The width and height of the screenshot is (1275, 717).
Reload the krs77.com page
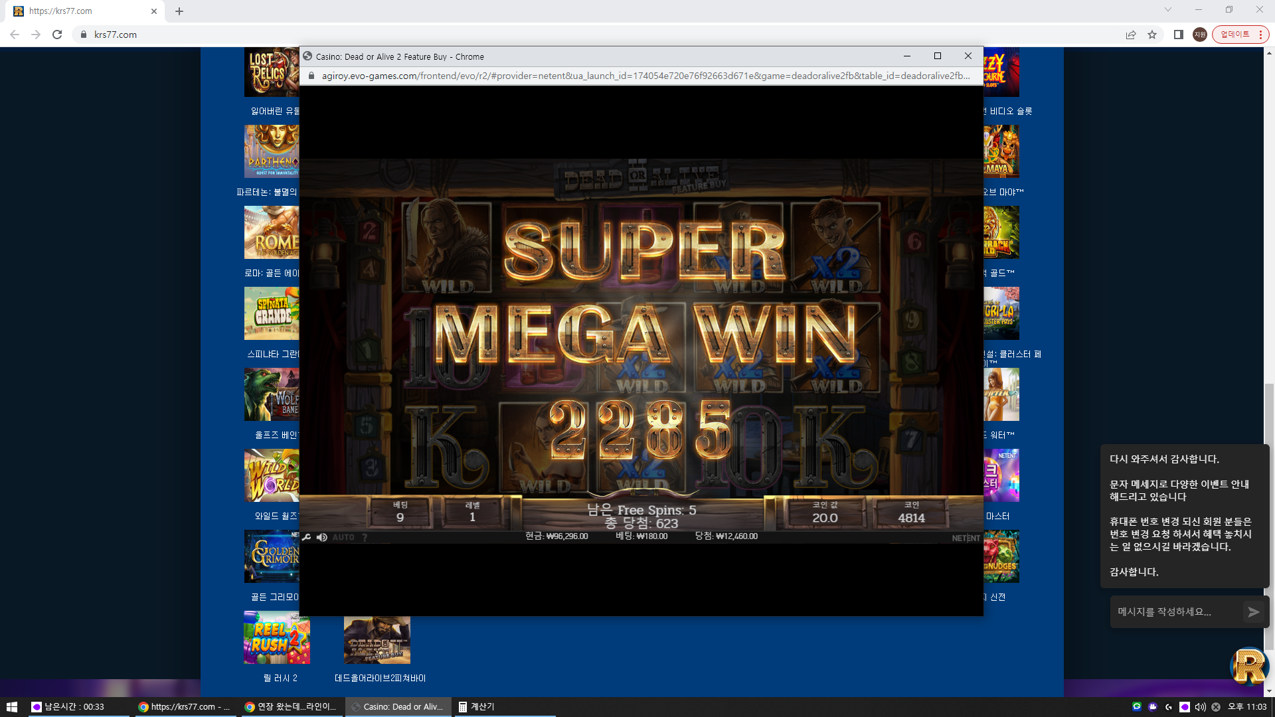point(57,35)
